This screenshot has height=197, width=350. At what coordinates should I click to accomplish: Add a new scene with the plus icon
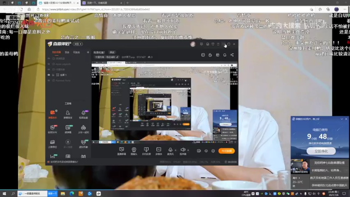(x=88, y=53)
